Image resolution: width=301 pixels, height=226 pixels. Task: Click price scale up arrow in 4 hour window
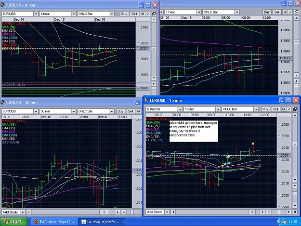coord(154,20)
